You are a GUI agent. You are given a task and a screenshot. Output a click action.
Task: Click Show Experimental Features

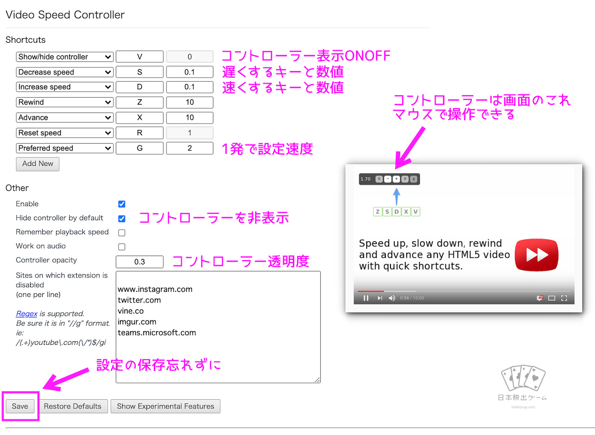(165, 406)
